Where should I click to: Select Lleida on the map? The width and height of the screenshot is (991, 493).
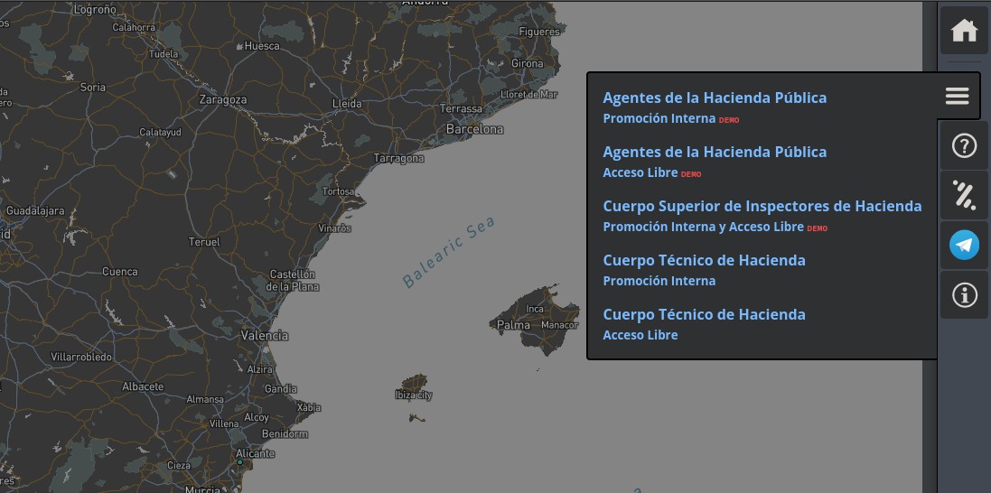point(347,104)
